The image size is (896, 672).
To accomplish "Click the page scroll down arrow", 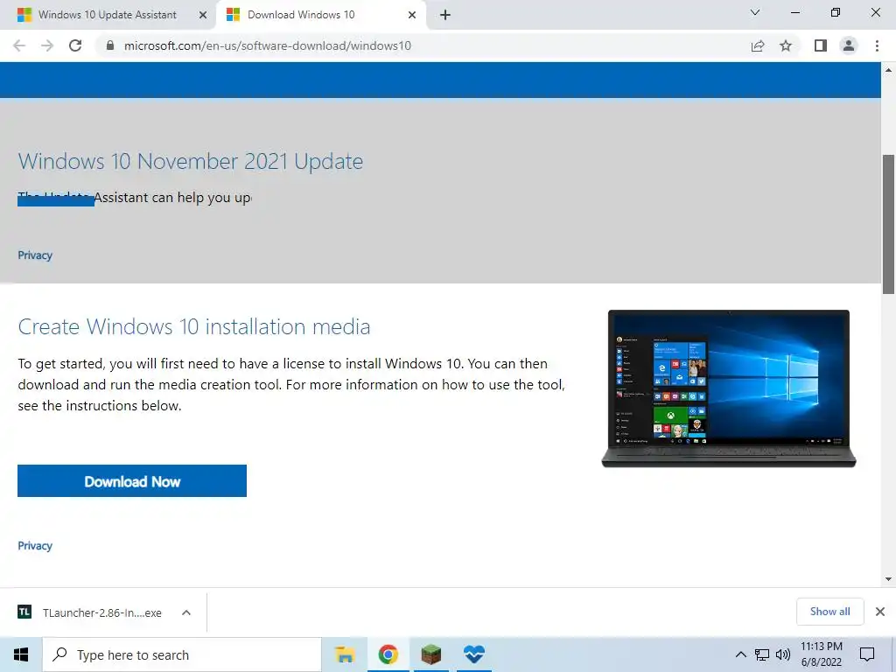I will (888, 579).
